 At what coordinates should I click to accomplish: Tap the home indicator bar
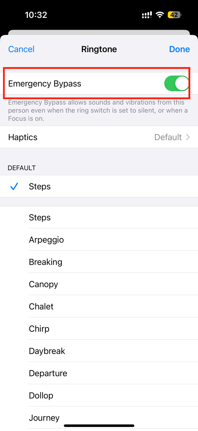[99, 426]
